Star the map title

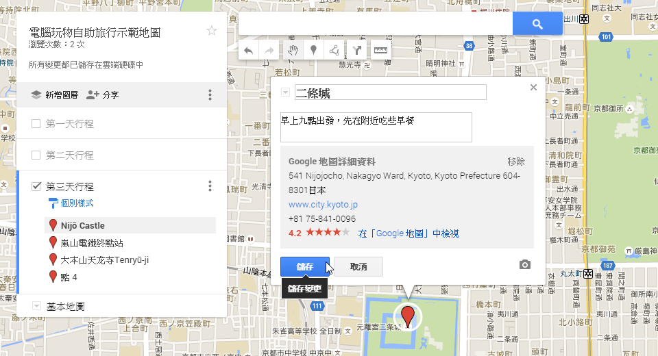click(212, 31)
